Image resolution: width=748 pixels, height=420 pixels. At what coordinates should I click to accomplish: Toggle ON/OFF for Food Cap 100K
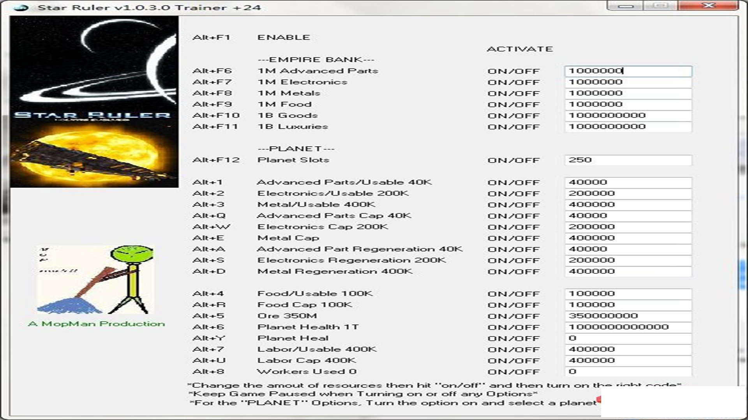pyautogui.click(x=513, y=305)
